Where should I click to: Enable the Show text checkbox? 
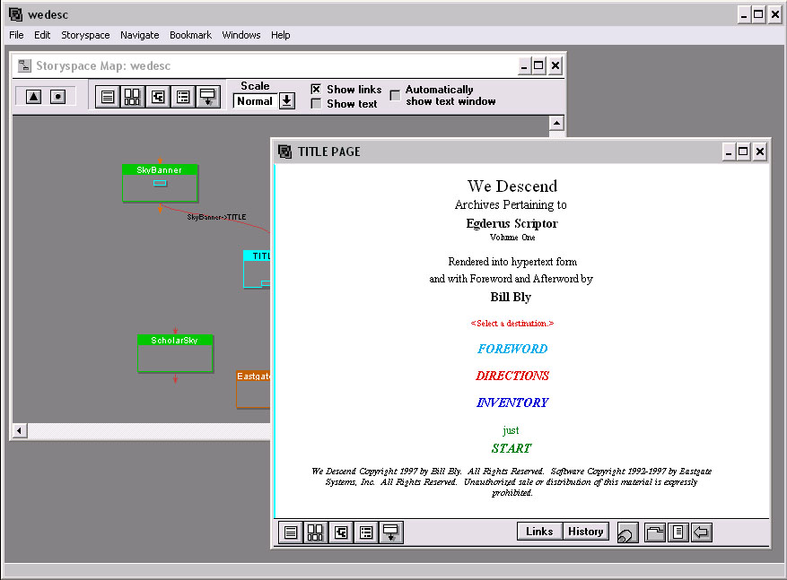(x=316, y=104)
